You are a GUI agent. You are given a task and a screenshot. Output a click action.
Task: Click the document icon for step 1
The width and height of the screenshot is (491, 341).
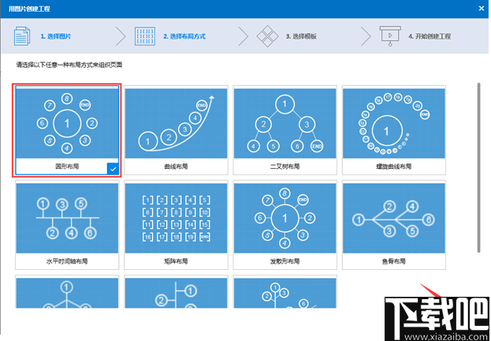(x=22, y=36)
